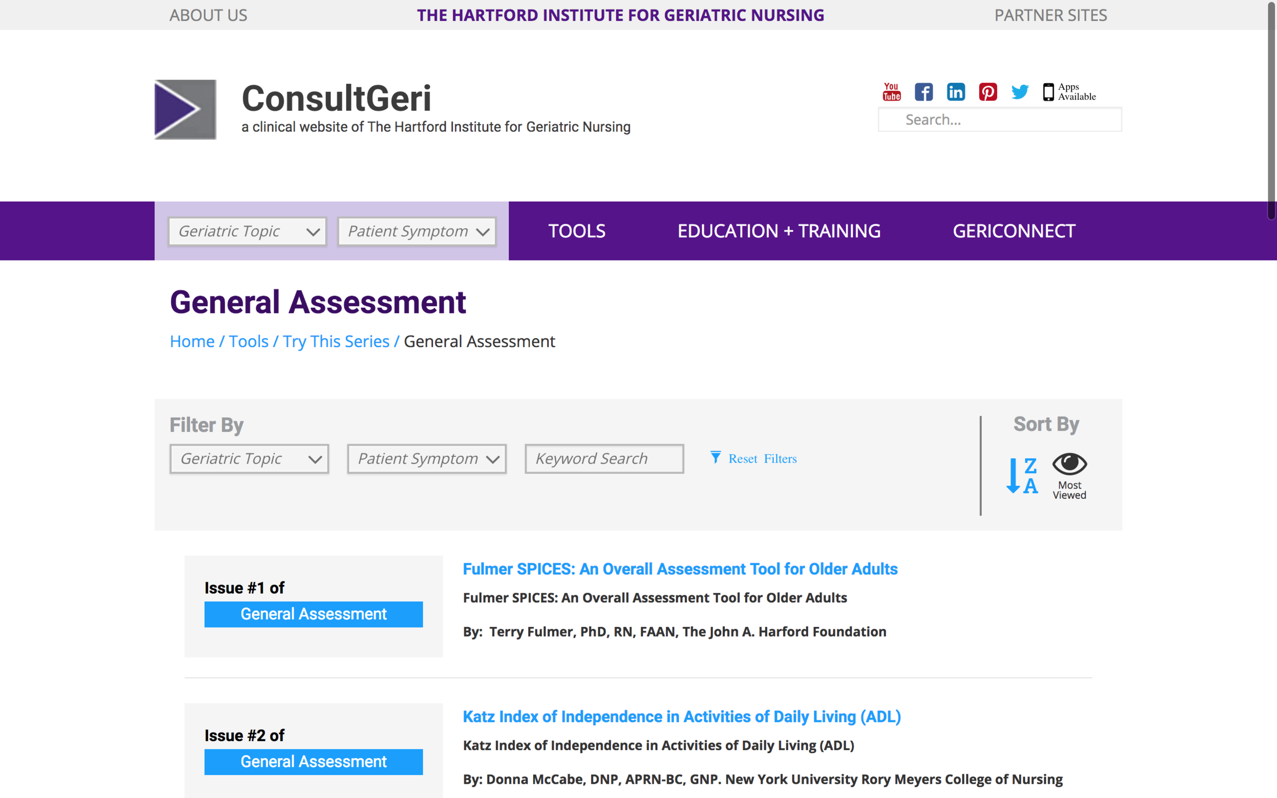Click the Reset Filters funnel icon
This screenshot has width=1277, height=798.
(x=715, y=457)
